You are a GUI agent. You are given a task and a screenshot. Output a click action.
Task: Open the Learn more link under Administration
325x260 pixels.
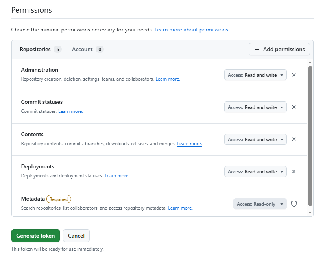(168, 79)
